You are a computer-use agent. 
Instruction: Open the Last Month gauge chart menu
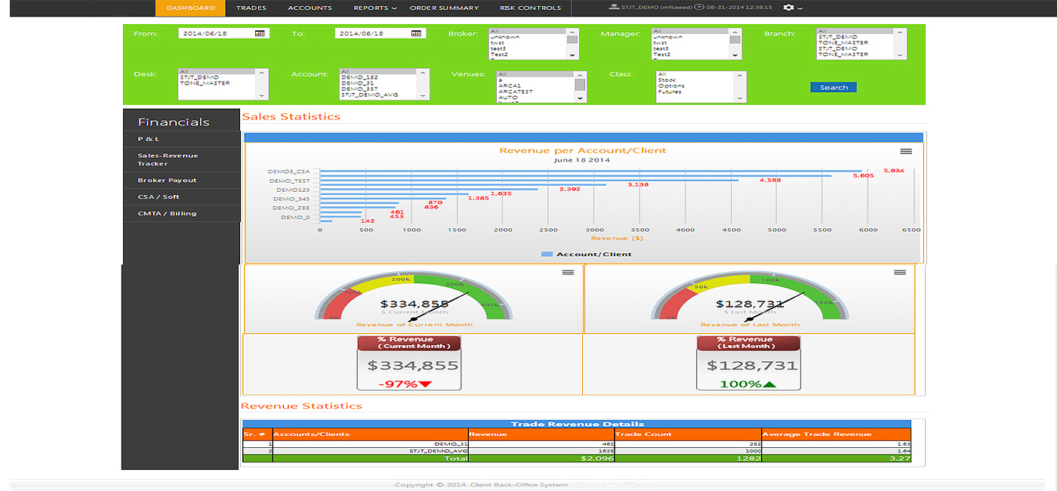(x=899, y=273)
